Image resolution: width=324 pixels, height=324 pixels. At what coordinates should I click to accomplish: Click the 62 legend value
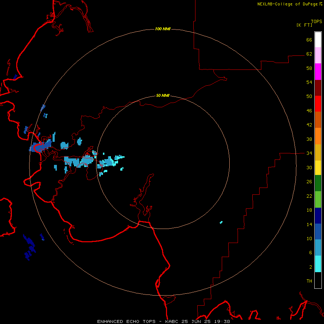tap(309, 54)
